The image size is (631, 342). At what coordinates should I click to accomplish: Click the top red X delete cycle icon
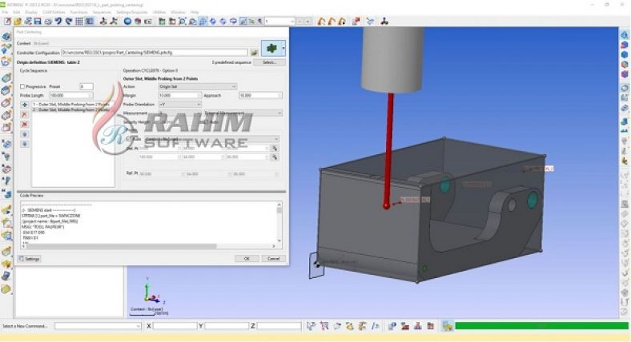24,114
